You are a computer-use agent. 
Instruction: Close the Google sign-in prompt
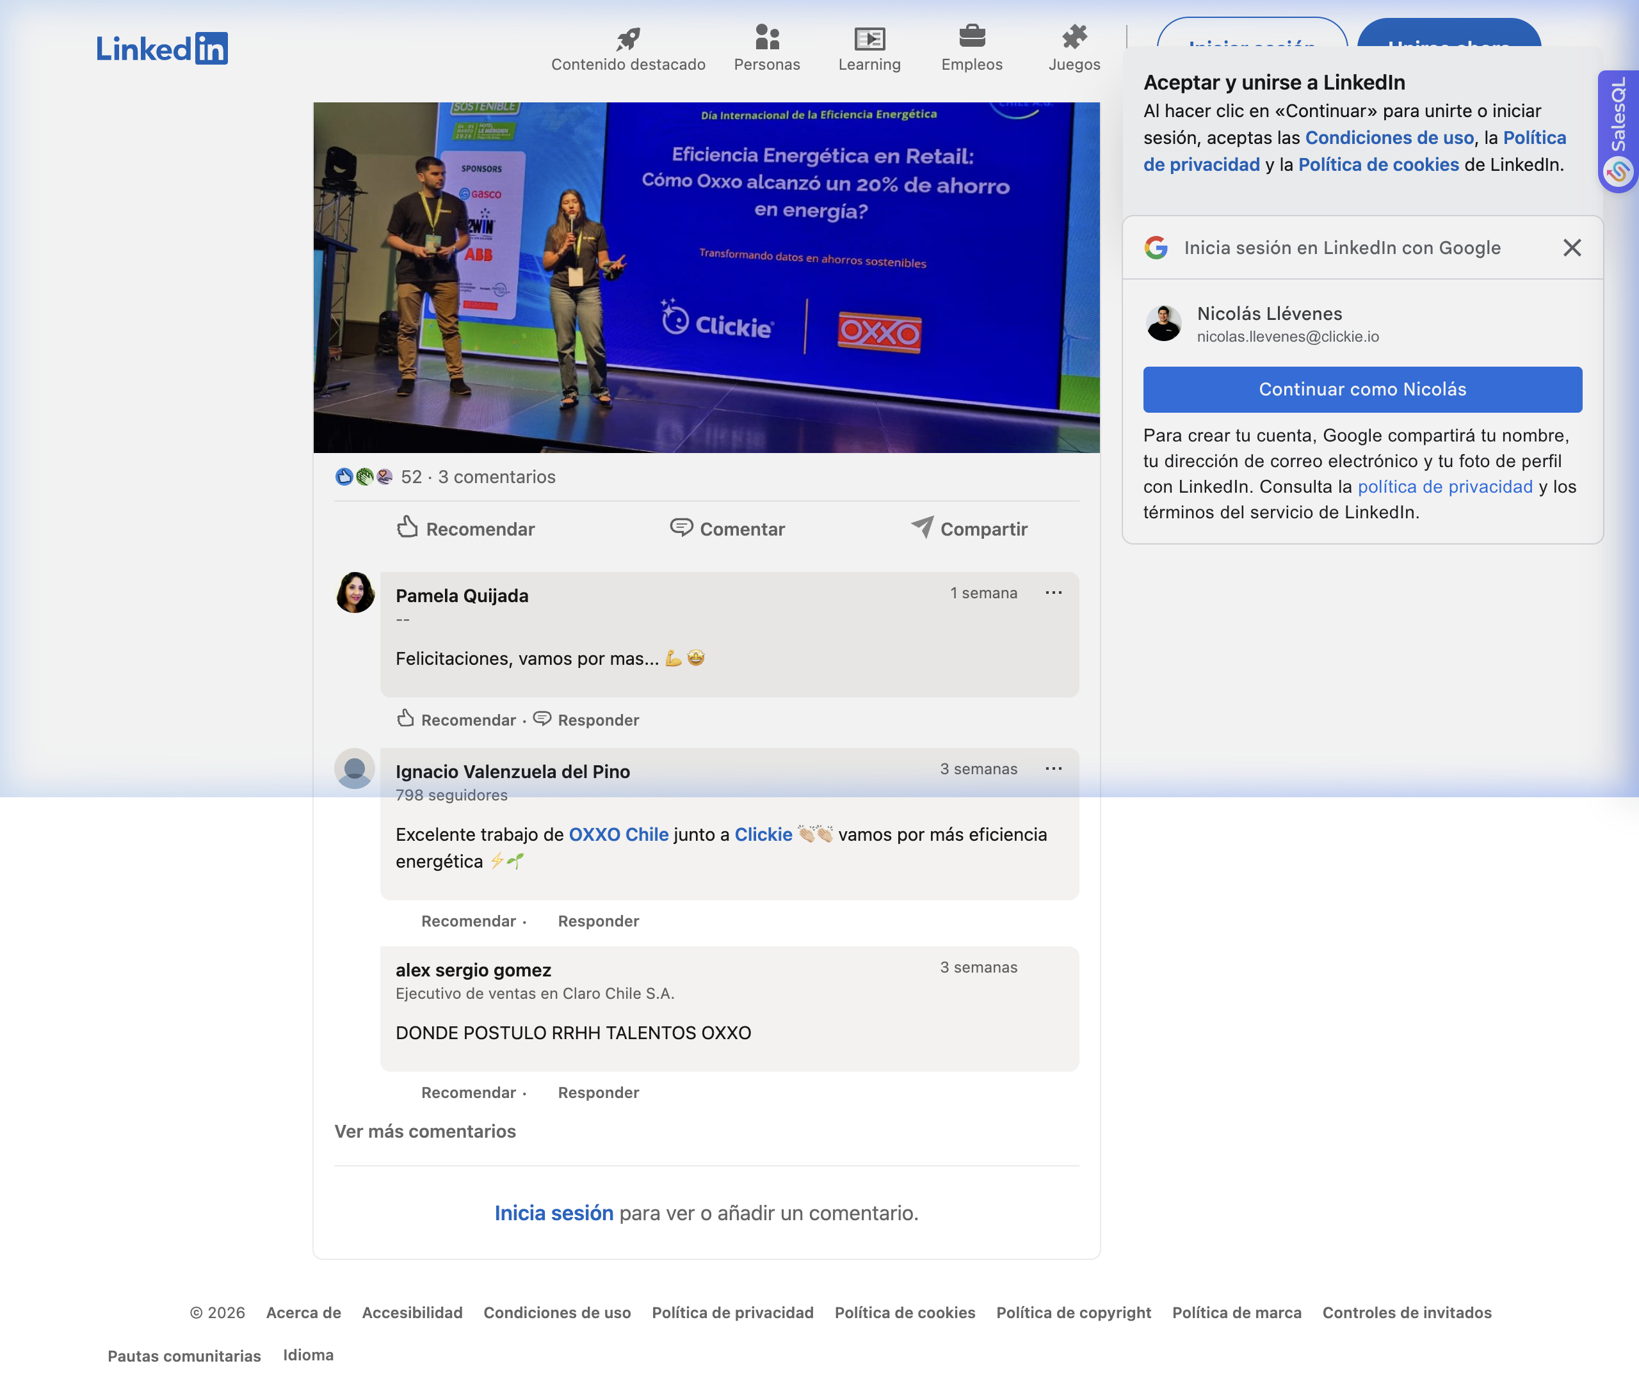[1571, 248]
